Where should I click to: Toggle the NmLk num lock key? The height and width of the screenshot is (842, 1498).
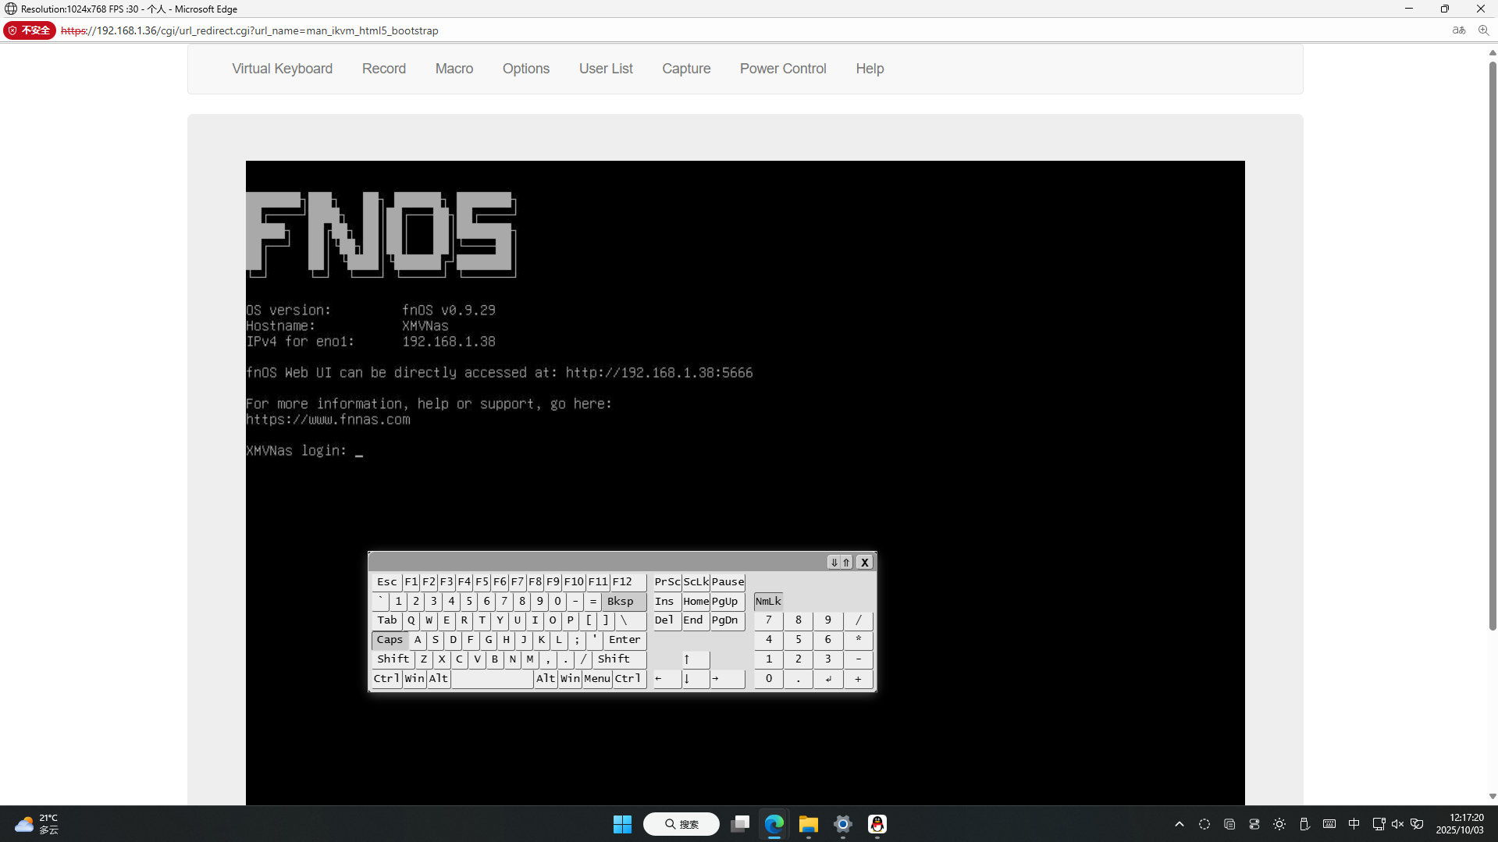pyautogui.click(x=768, y=602)
